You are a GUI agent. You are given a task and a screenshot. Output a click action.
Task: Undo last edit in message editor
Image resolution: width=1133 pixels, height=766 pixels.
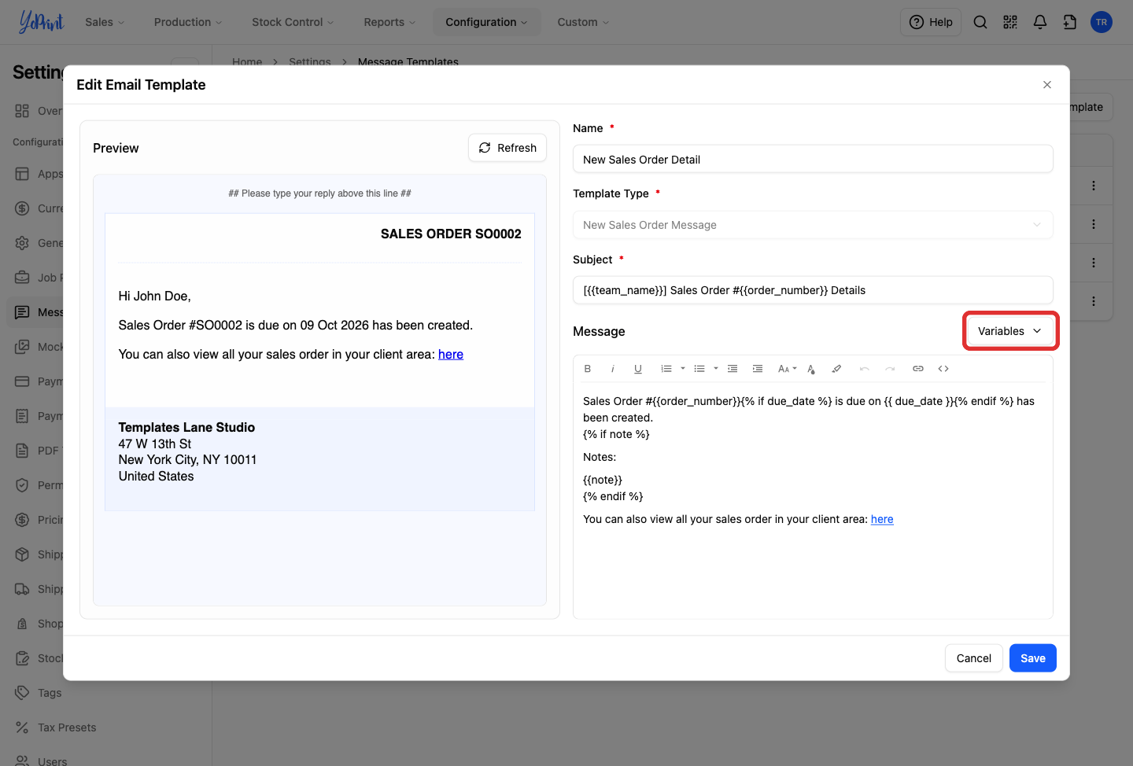pos(865,369)
